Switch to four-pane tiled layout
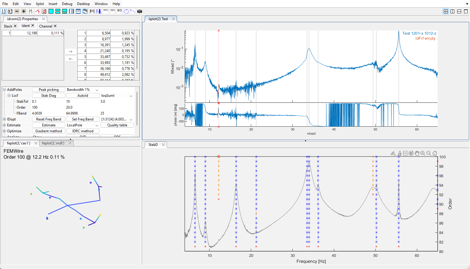This screenshot has width=470, height=269. [x=446, y=11]
